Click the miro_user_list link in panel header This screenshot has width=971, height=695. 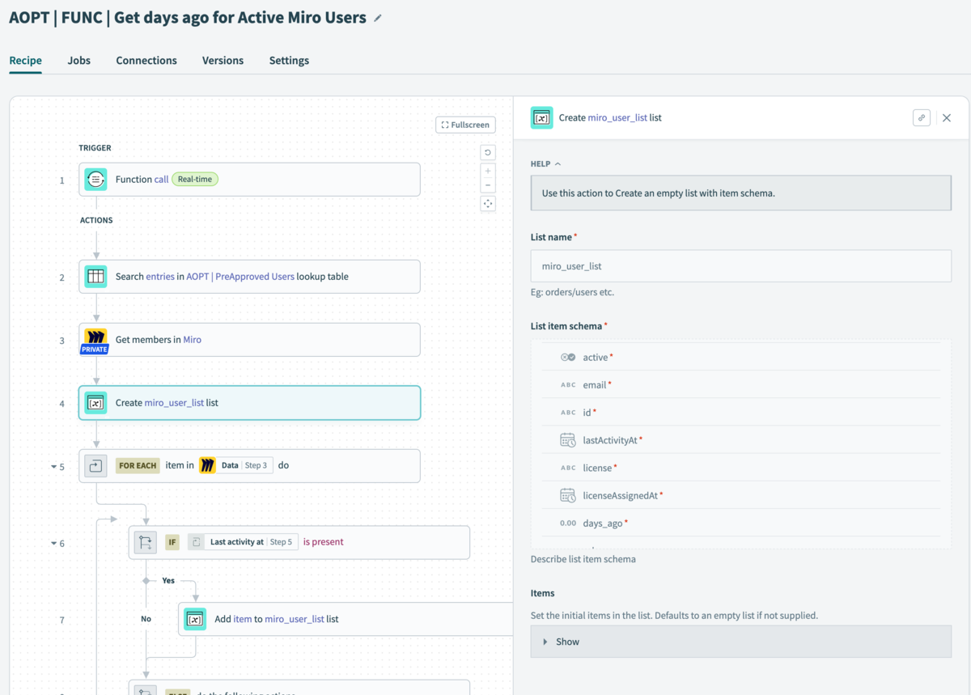tap(617, 118)
